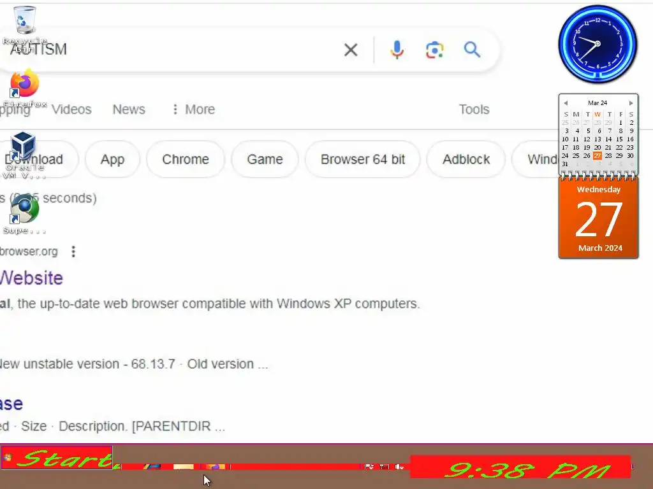
Task: Start voice search with the microphone icon
Action: (x=397, y=50)
